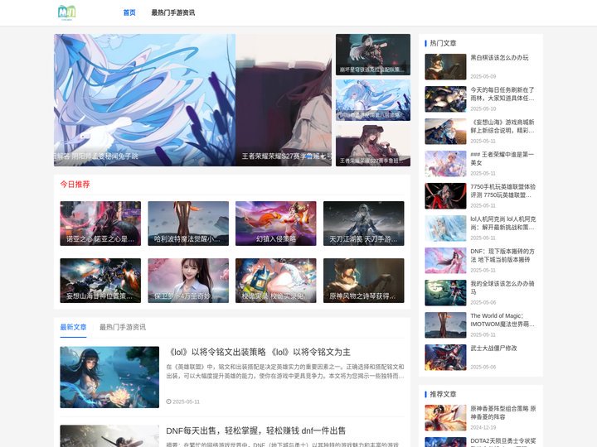Open the thumbnail of the 《lol》以将令铭文 article
The width and height of the screenshot is (597, 447).
pos(109,377)
